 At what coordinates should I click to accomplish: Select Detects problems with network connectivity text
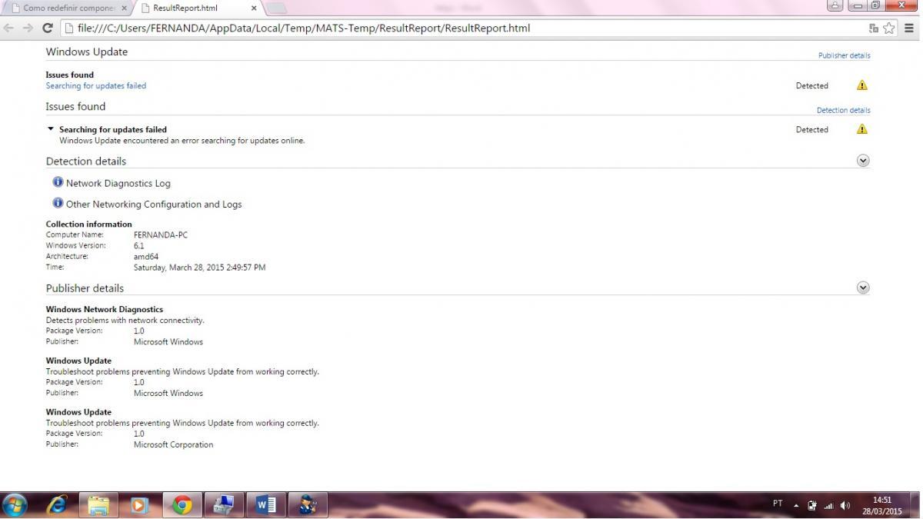(125, 320)
